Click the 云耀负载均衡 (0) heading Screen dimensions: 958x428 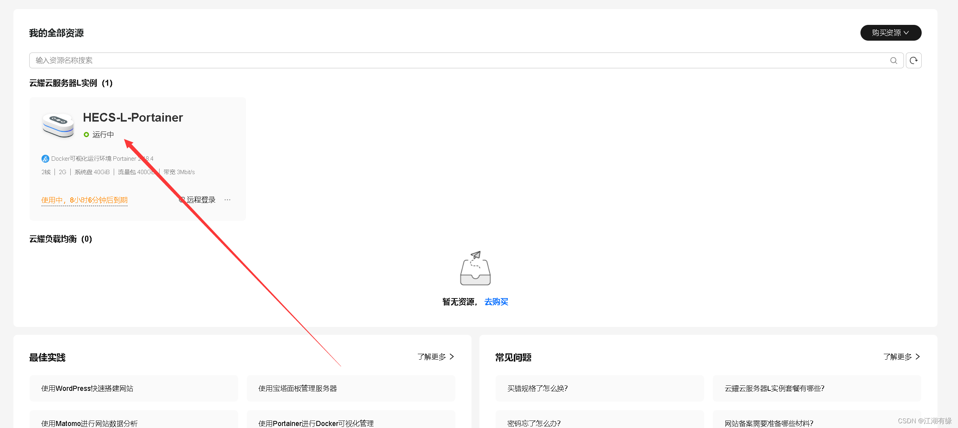(60, 239)
